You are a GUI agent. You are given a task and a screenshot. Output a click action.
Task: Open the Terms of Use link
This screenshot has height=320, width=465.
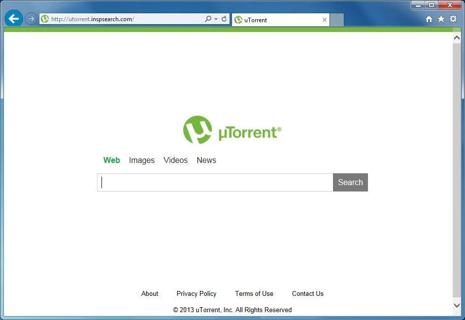tap(254, 293)
